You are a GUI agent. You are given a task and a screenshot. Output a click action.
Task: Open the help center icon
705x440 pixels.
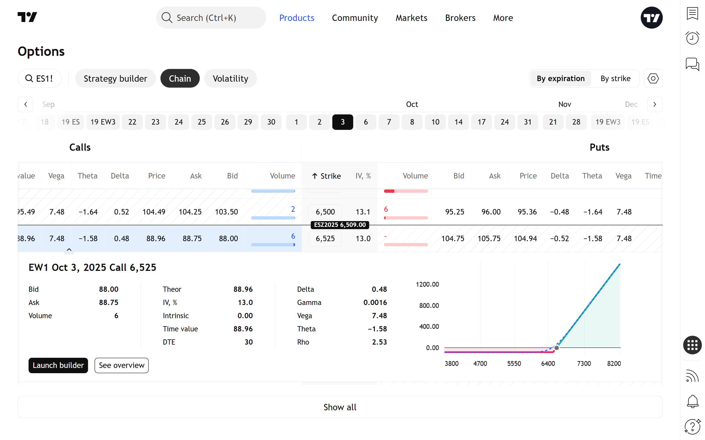[692, 427]
